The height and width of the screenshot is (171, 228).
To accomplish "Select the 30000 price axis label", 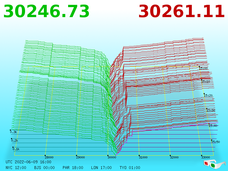I will point(112,157).
